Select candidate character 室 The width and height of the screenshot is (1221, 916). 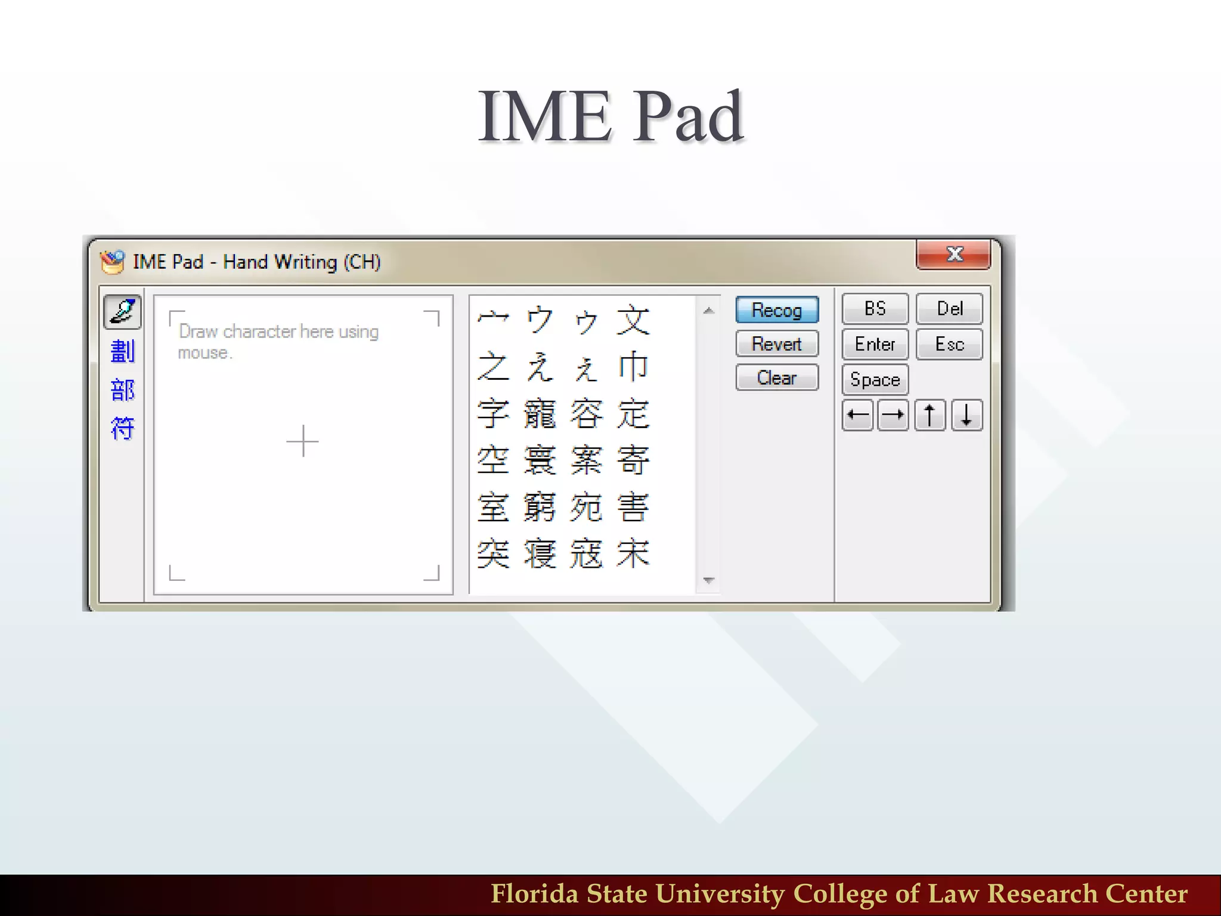pos(494,507)
